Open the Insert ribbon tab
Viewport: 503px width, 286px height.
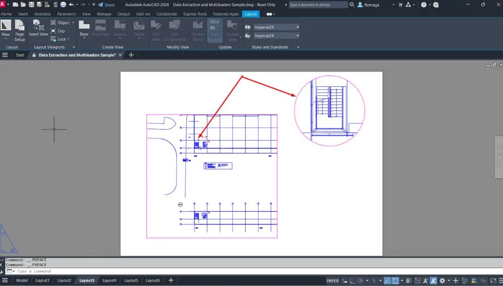click(x=23, y=14)
